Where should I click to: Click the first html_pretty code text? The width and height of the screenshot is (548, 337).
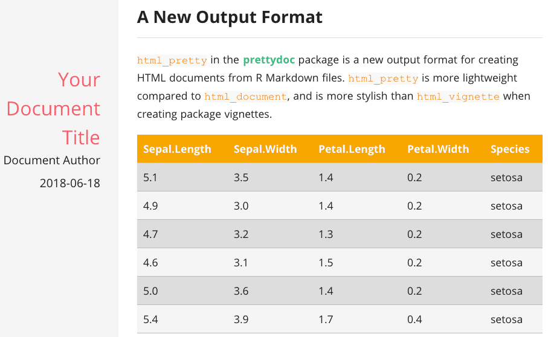click(x=172, y=60)
